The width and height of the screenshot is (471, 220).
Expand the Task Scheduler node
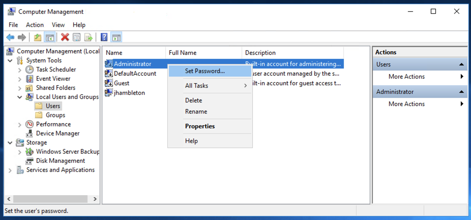click(x=20, y=70)
